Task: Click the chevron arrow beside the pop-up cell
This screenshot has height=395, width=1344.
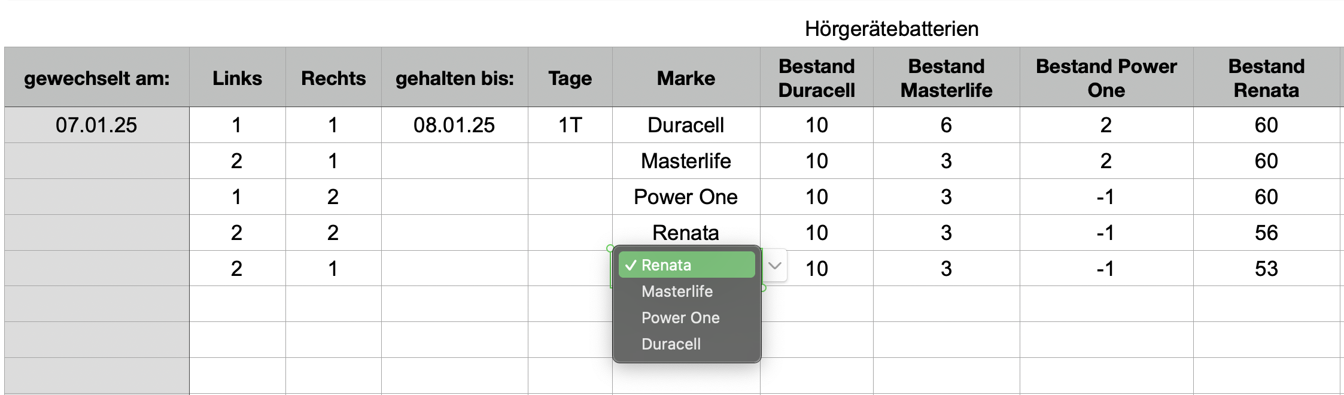Action: coord(775,265)
